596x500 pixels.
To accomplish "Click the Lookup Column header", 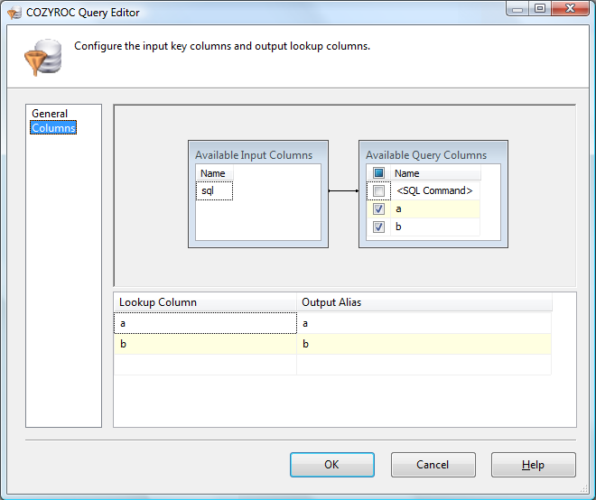I will [x=205, y=302].
